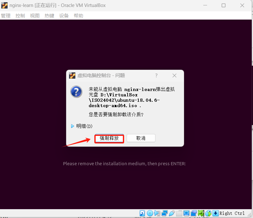Click the mouse integration status icon
This screenshot has height=218, width=253.
(208, 213)
